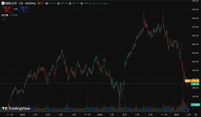Click the dividend D marker left of 九月 2025

(x=148, y=110)
